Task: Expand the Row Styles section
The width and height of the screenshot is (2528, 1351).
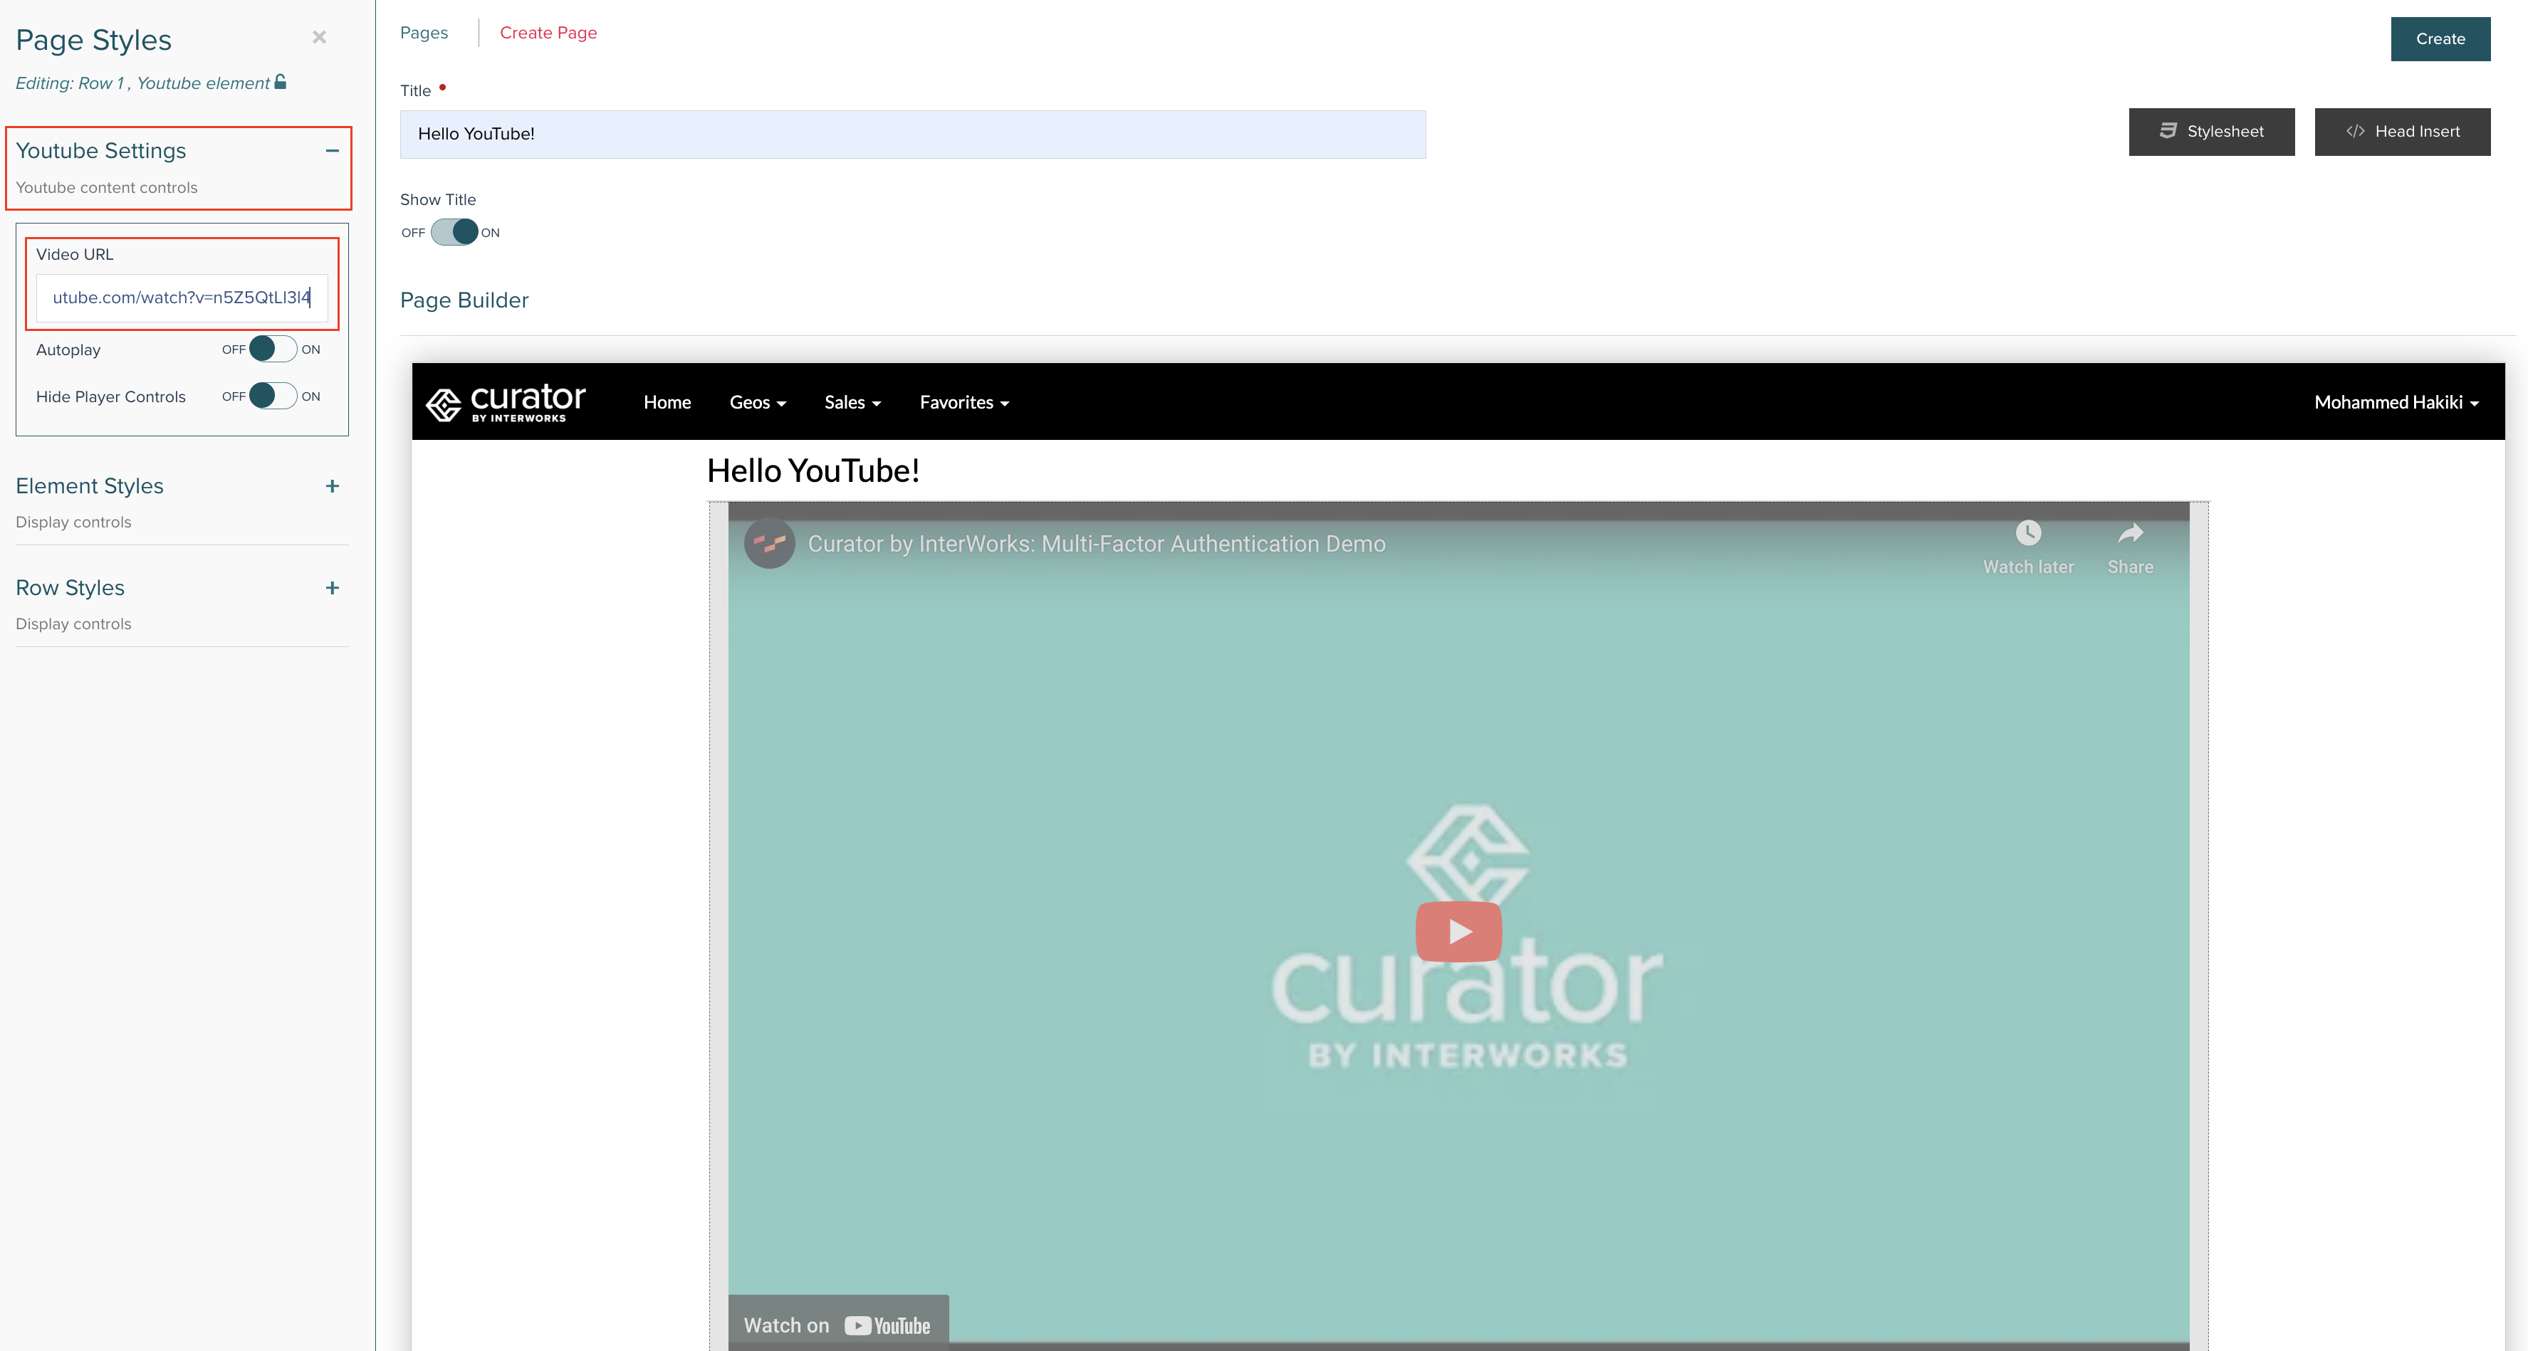Action: [333, 588]
